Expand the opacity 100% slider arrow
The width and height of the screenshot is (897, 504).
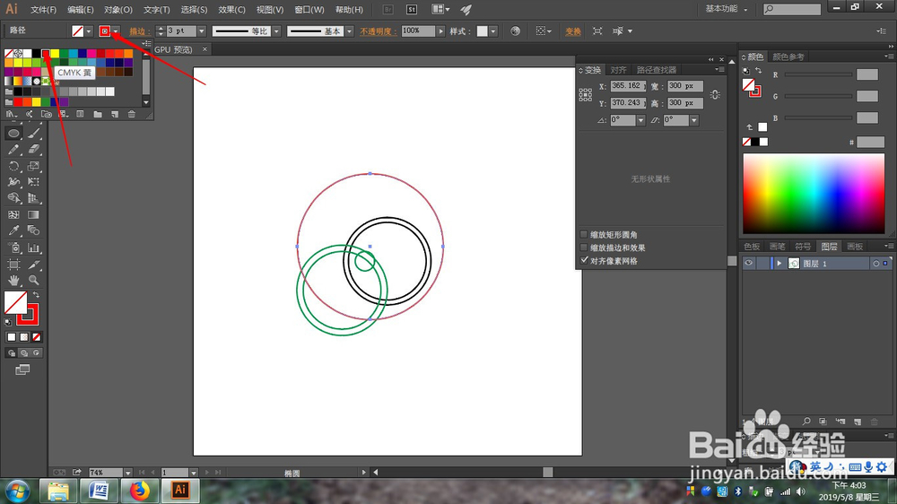(x=440, y=31)
